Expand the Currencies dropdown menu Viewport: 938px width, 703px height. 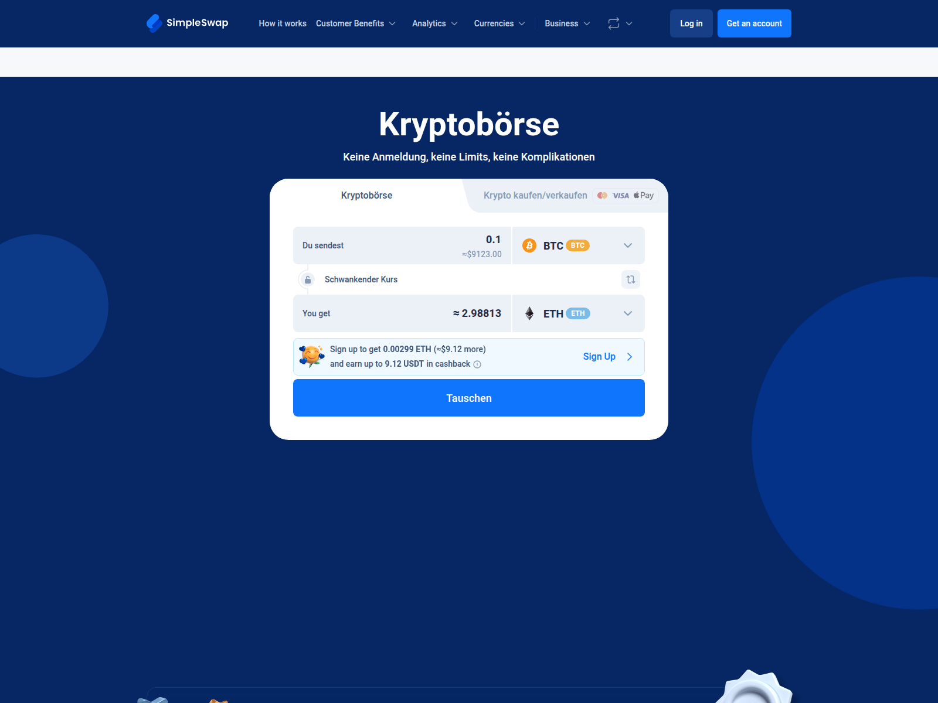pyautogui.click(x=499, y=23)
